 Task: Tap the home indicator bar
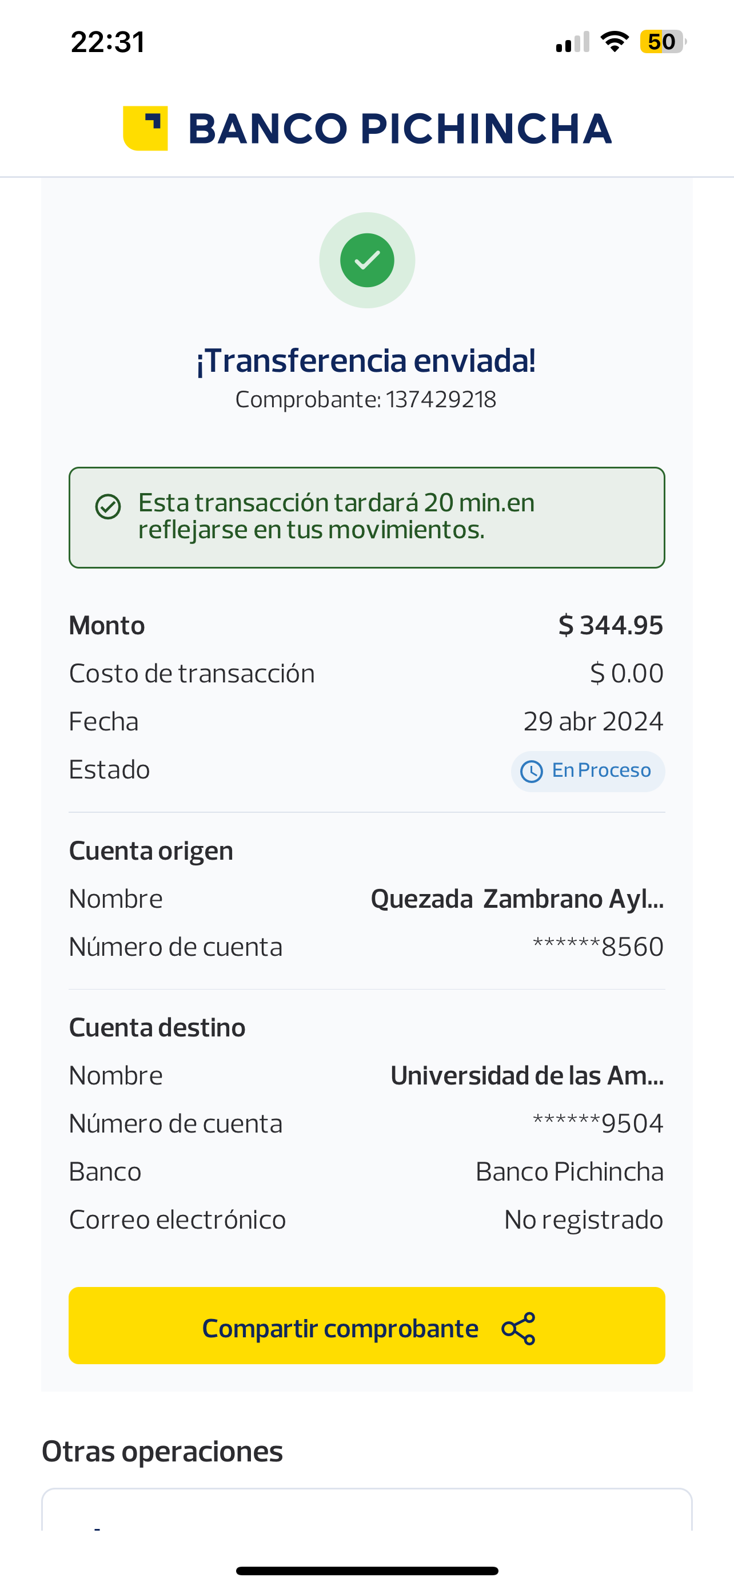click(x=366, y=1571)
